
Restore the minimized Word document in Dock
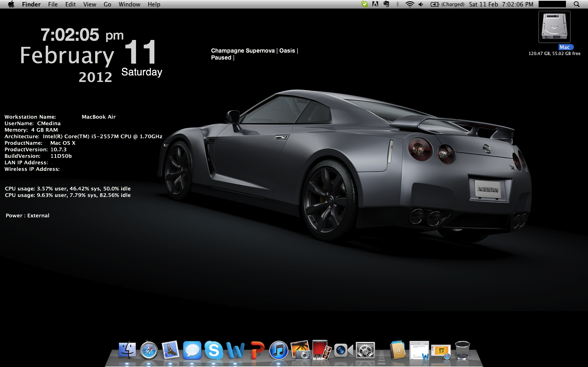(x=419, y=350)
